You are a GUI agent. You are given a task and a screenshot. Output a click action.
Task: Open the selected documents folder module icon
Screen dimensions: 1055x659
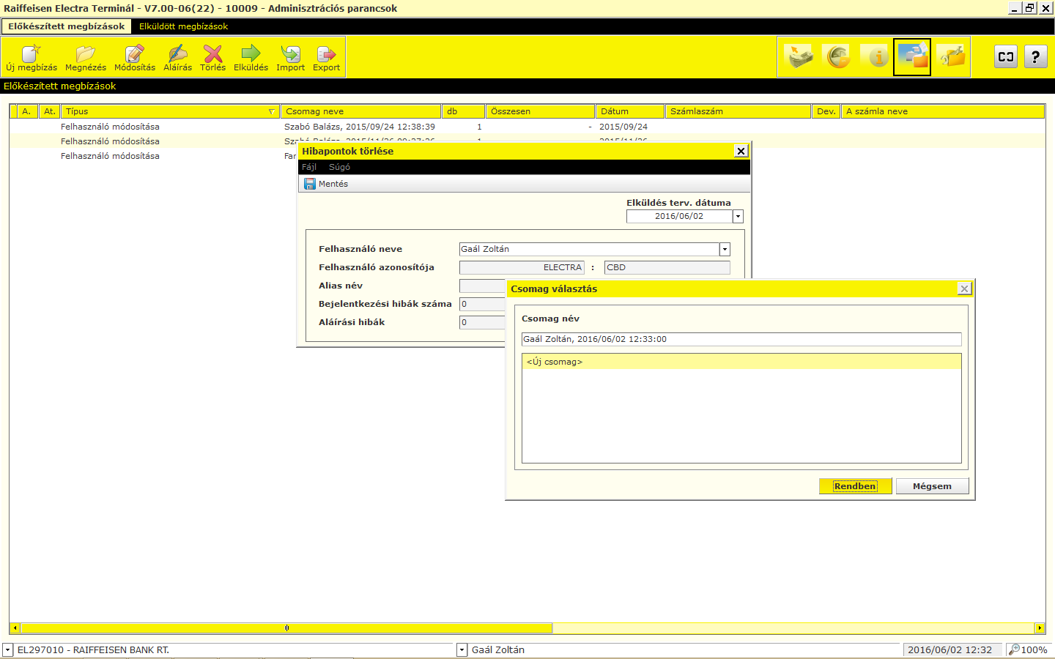[x=912, y=57]
